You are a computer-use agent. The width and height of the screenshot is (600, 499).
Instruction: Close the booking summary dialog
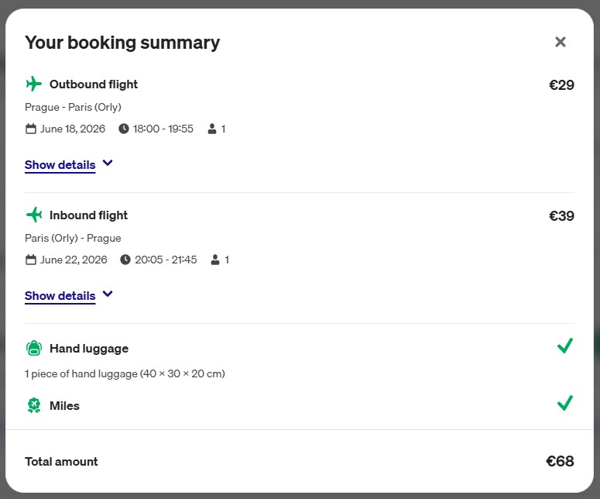click(x=561, y=42)
